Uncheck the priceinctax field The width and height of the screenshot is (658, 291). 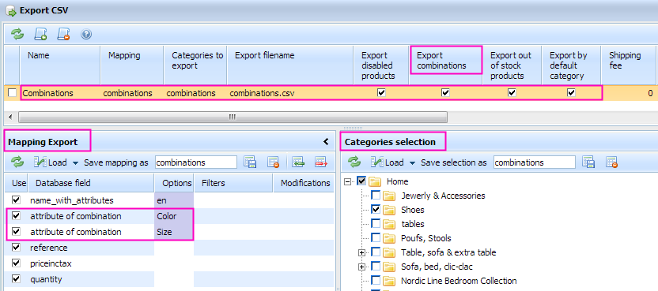(16, 263)
